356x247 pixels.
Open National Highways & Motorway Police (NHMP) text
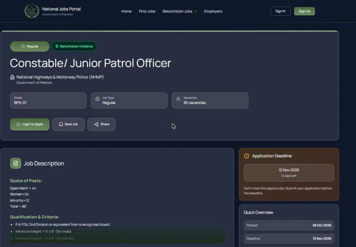tap(60, 77)
